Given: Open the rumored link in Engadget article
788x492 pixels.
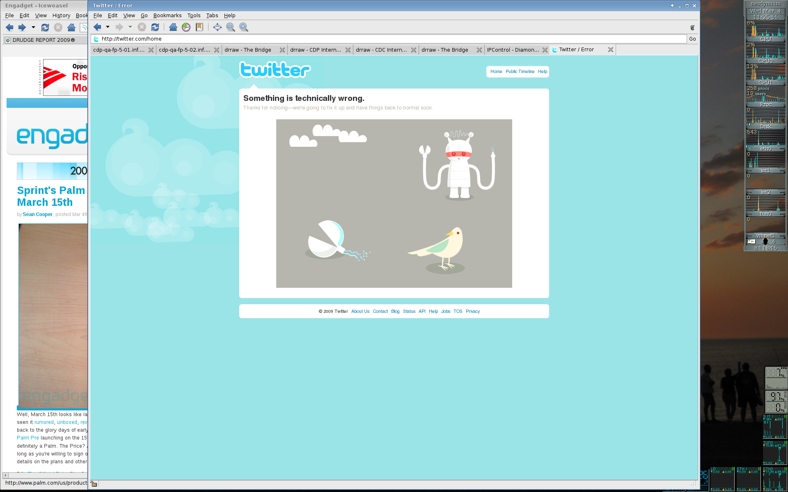Looking at the screenshot, I should point(44,422).
